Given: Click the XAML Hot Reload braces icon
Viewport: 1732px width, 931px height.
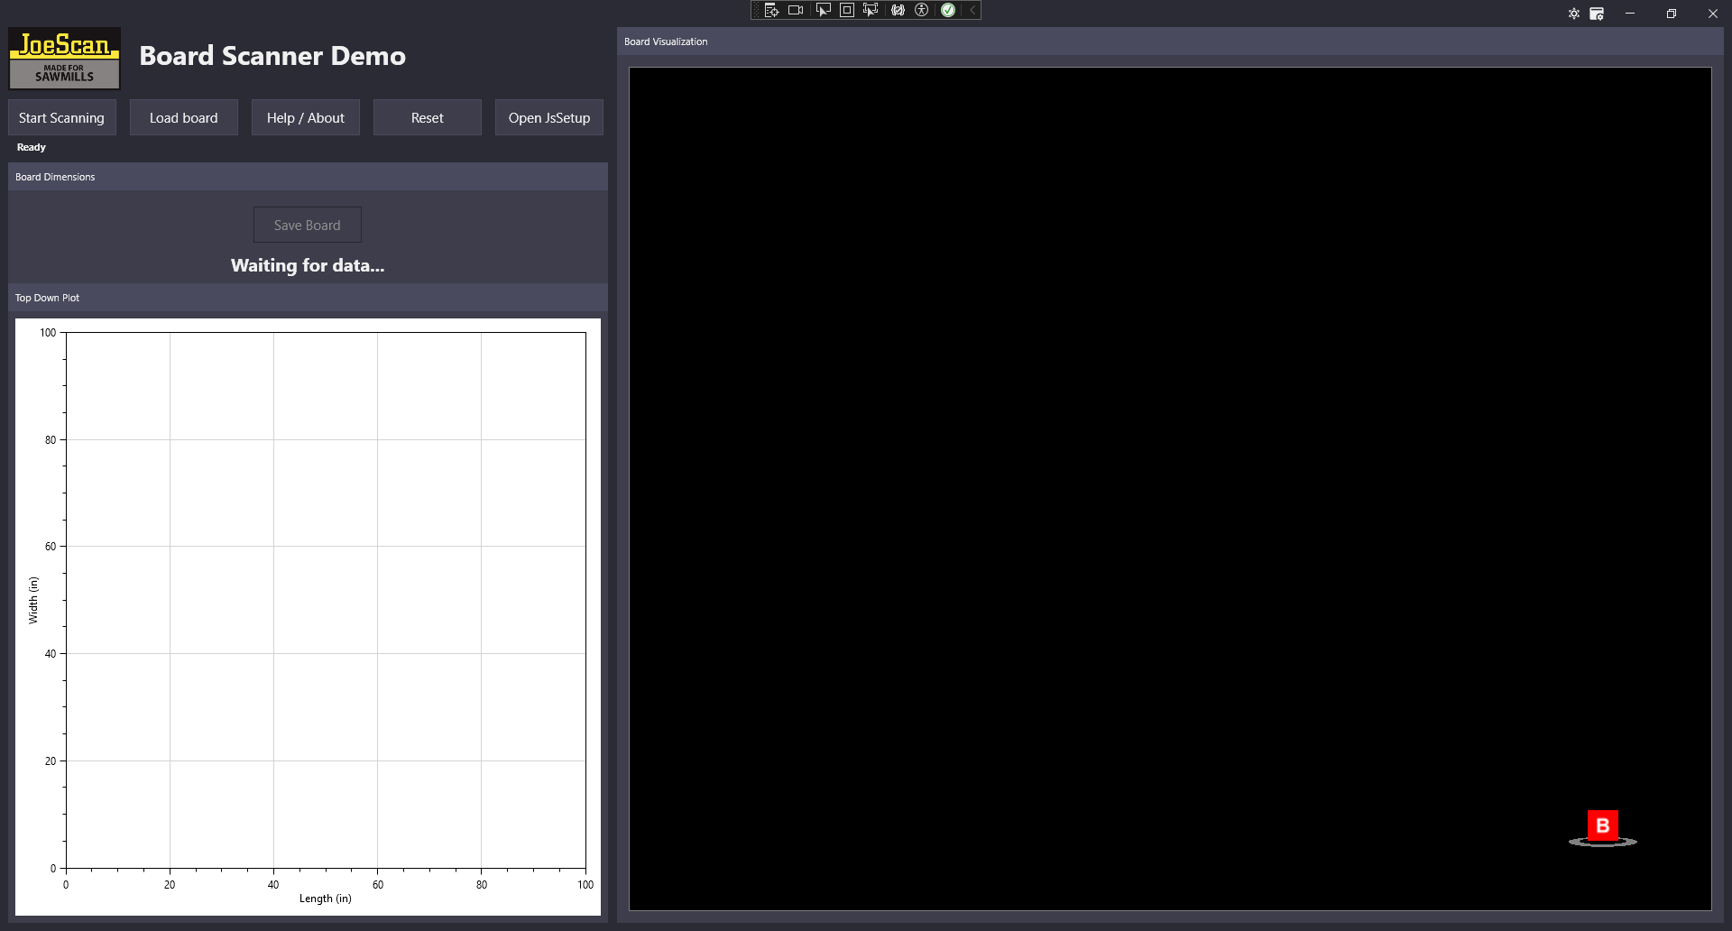Looking at the screenshot, I should 898,10.
